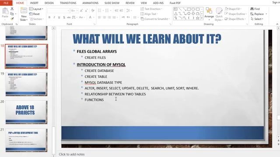Select slide 19 thumbnail
This screenshot has height=157, width=280.
pyautogui.click(x=26, y=84)
